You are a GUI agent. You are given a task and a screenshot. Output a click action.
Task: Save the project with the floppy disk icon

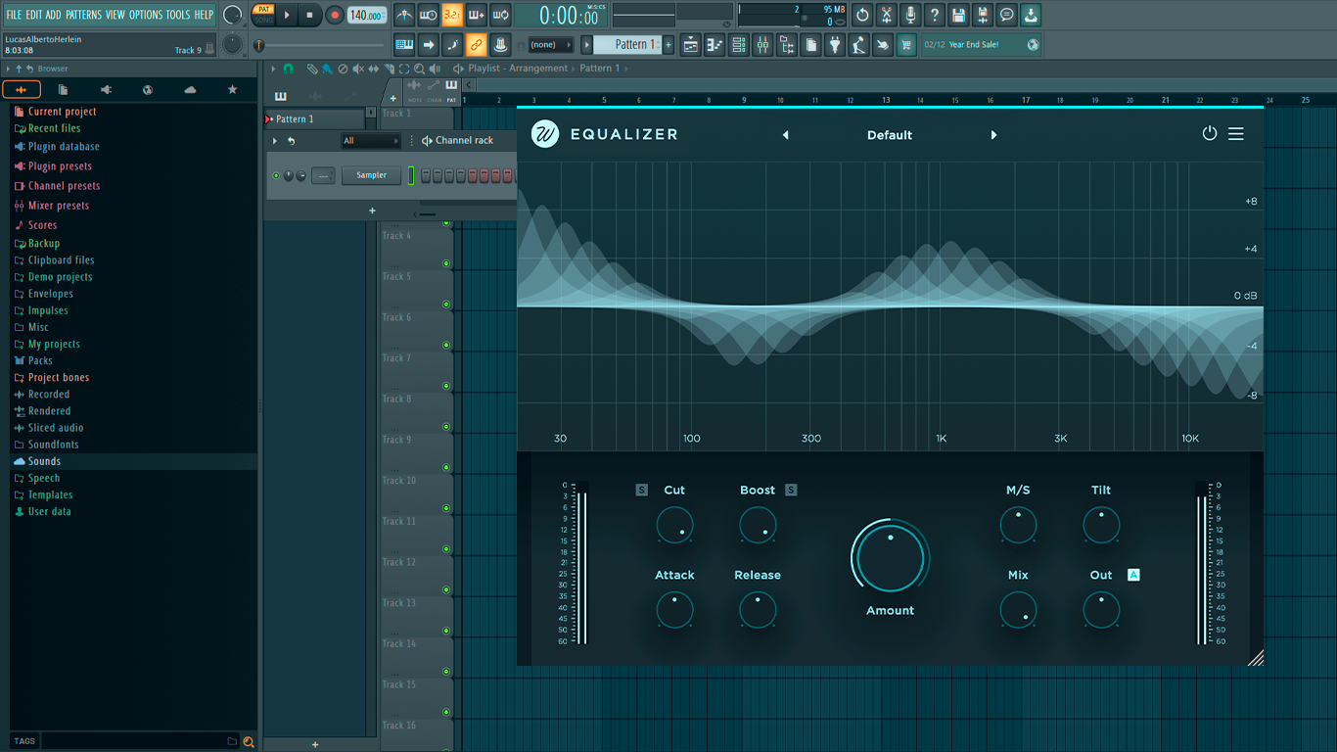click(958, 15)
